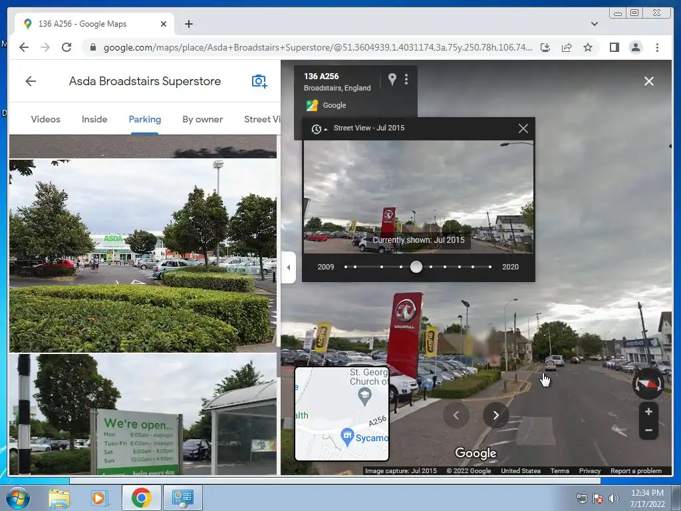Open the Terms link
681x511 pixels.
560,470
